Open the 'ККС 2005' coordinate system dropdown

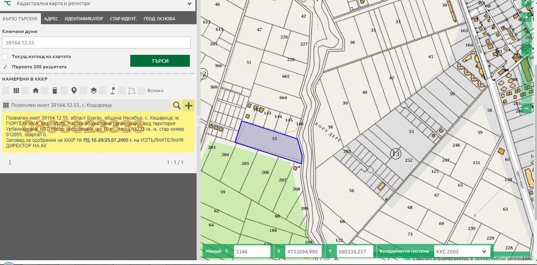[x=462, y=251]
